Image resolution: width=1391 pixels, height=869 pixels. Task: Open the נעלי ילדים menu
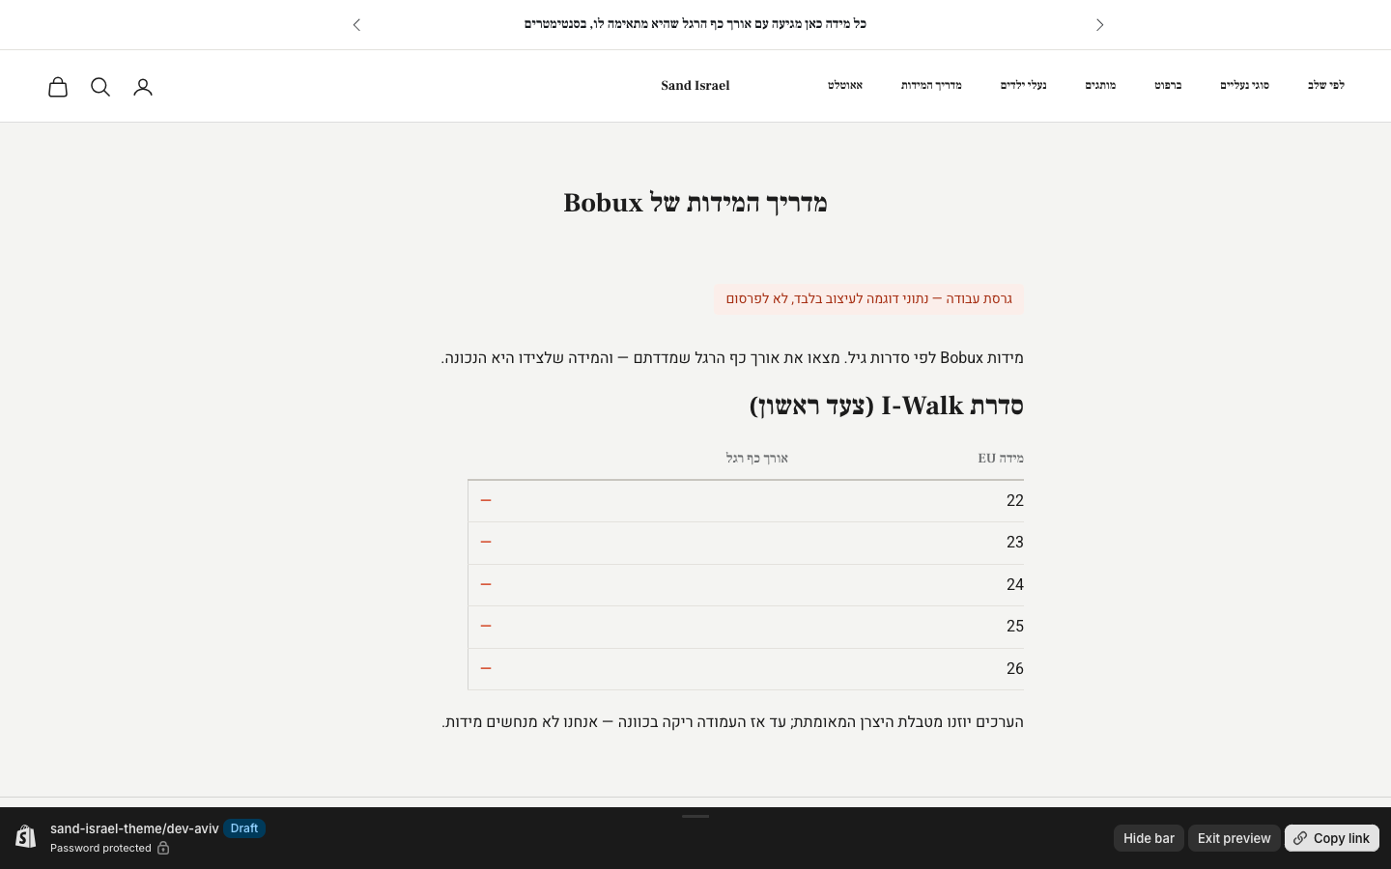tap(1023, 86)
